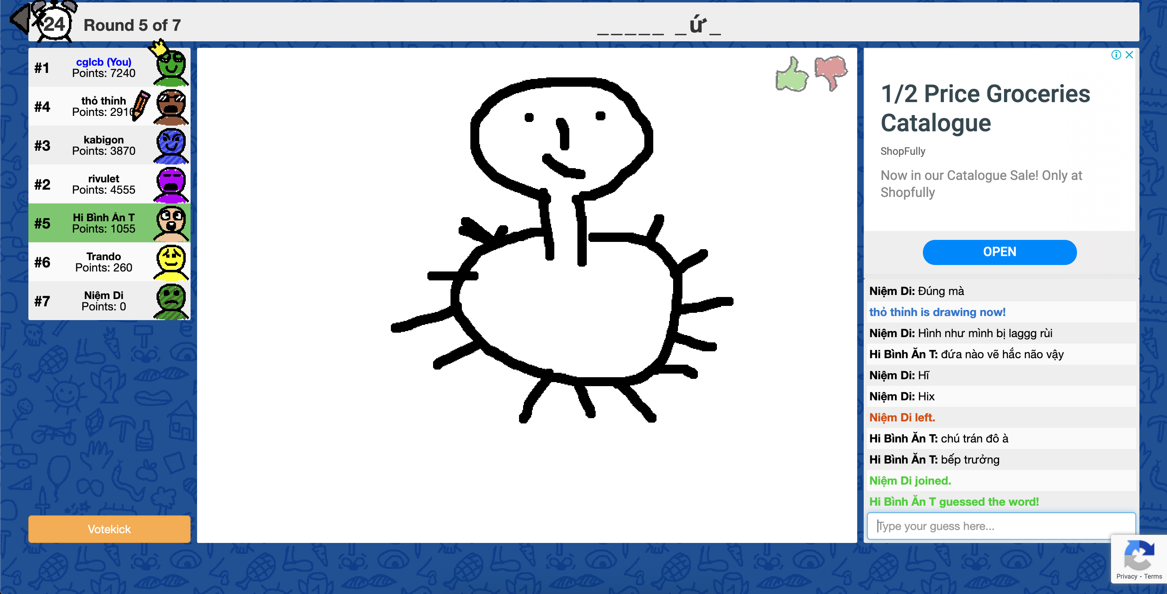
Task: Click the pencil drawing indicator icon
Action: point(141,105)
